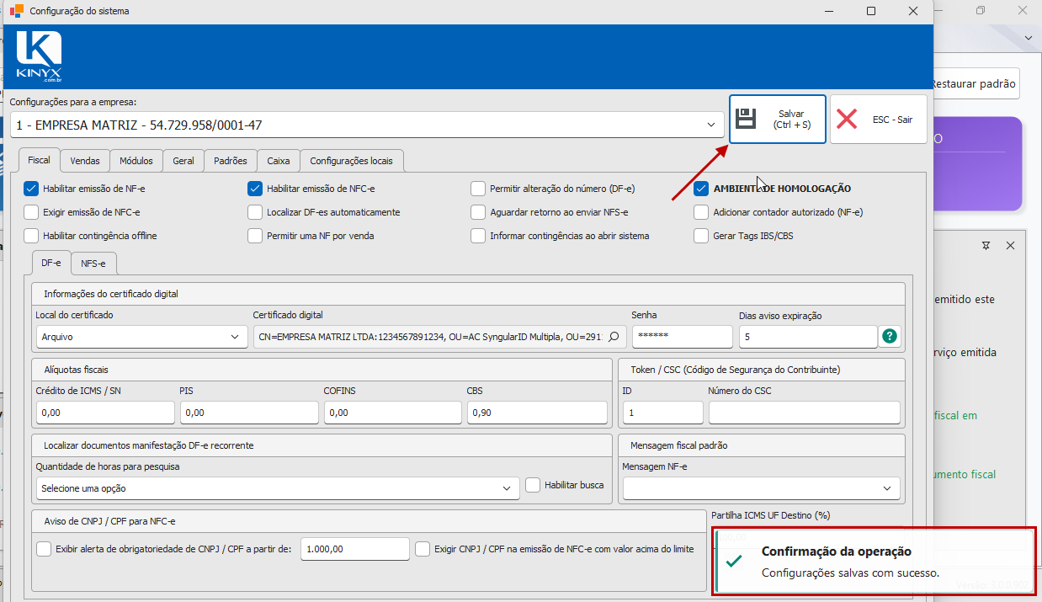Screen dimensions: 1042x602
Task: Enable Permitir alteração do número (DF-e)
Action: pyautogui.click(x=478, y=189)
